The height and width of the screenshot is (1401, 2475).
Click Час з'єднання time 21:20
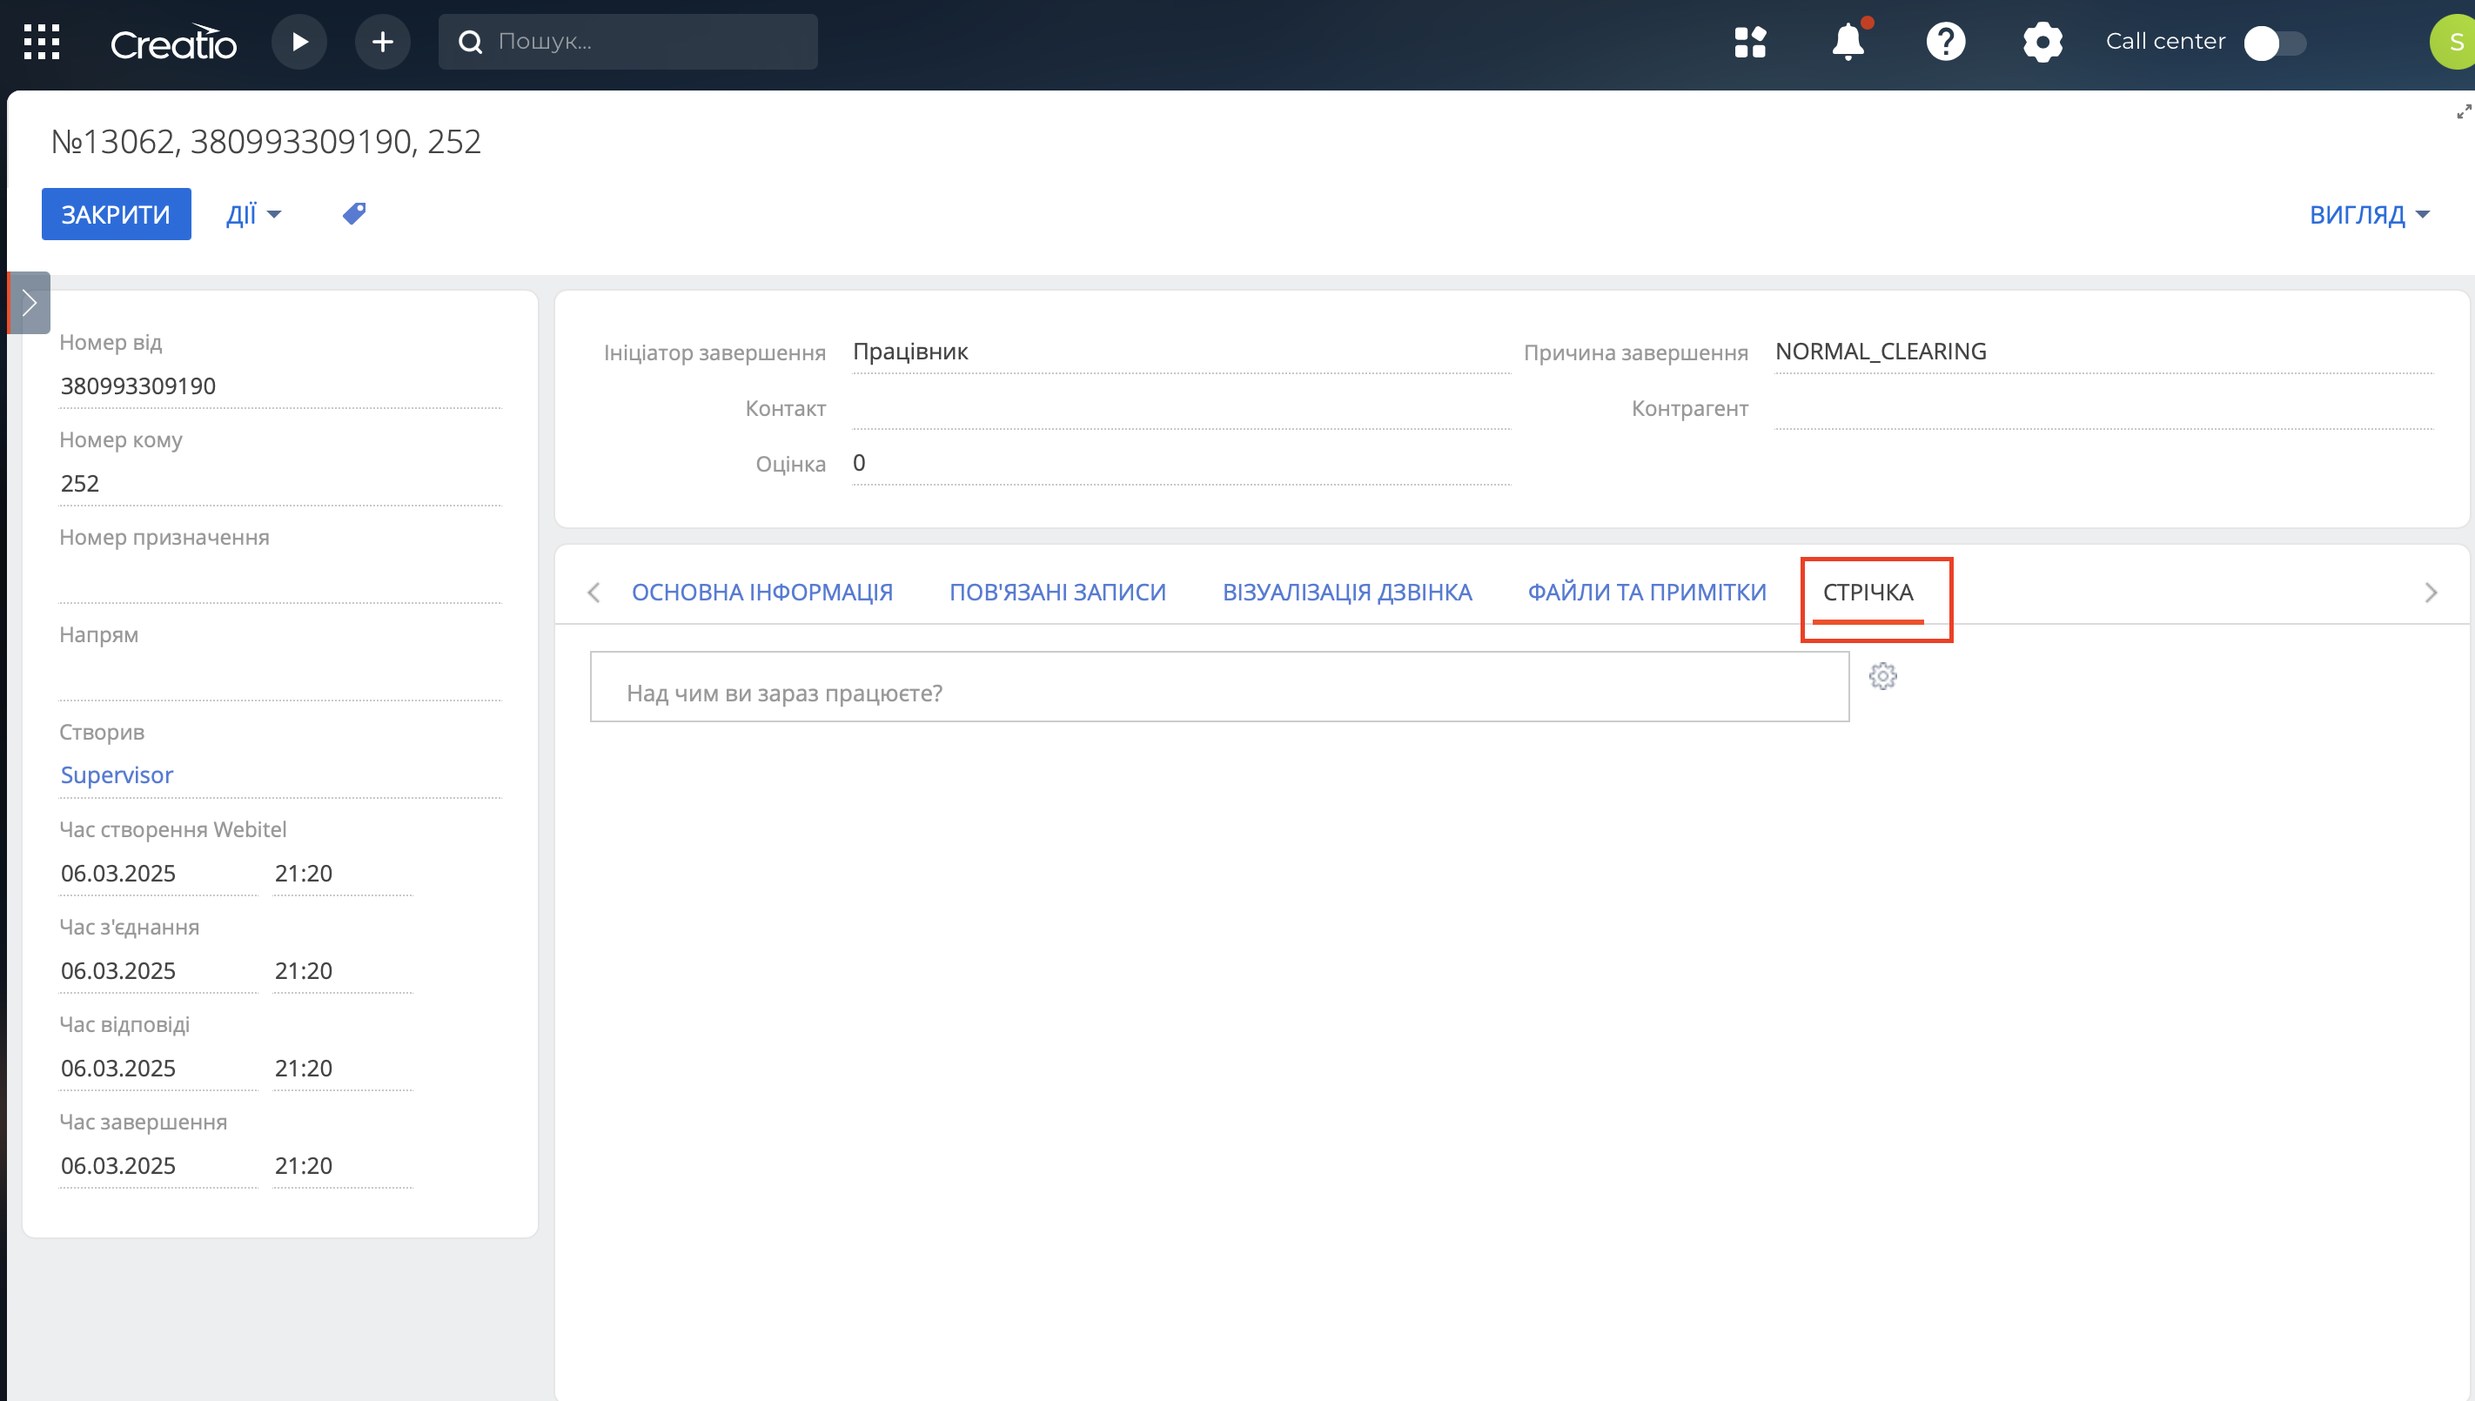[x=343, y=970]
